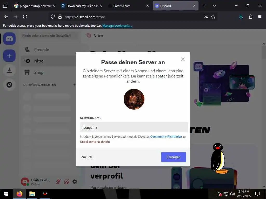Open Firefox View icon at tab bar start

(5, 6)
